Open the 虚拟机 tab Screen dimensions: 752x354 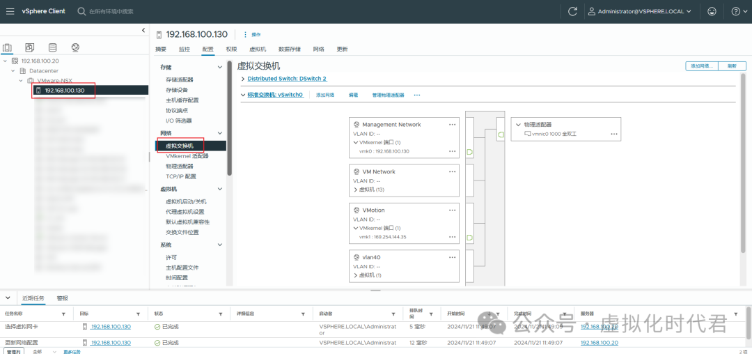click(258, 49)
